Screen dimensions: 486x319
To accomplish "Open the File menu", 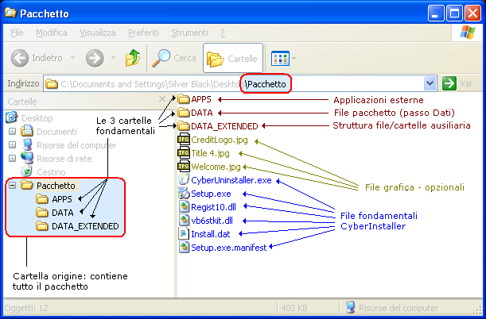I will (17, 33).
